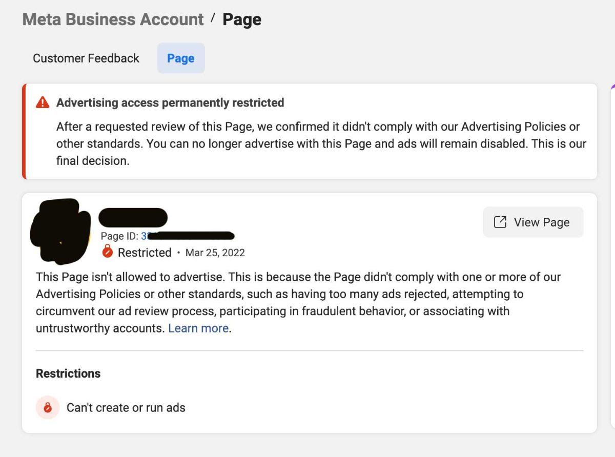
Task: Click the Advertising access permanently restricted heading
Action: 170,102
